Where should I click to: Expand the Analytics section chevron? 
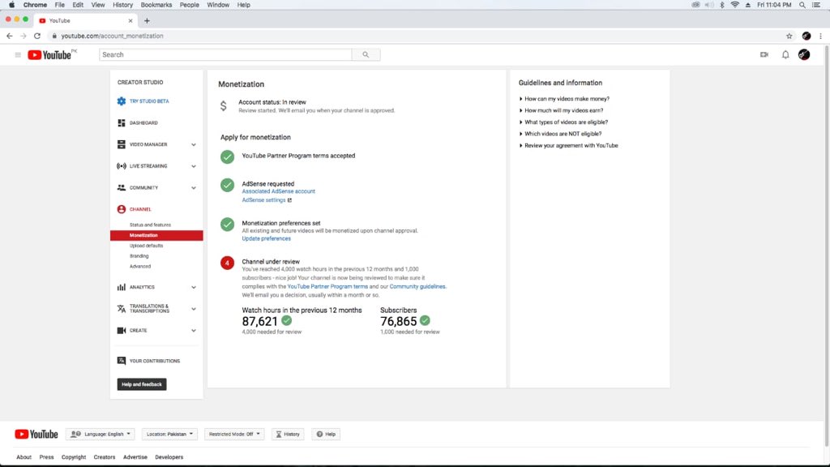[194, 288]
